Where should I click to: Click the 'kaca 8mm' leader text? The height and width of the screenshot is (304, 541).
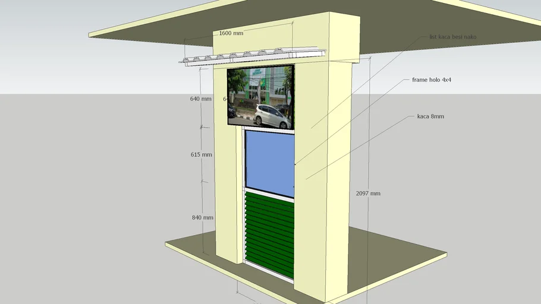point(430,116)
